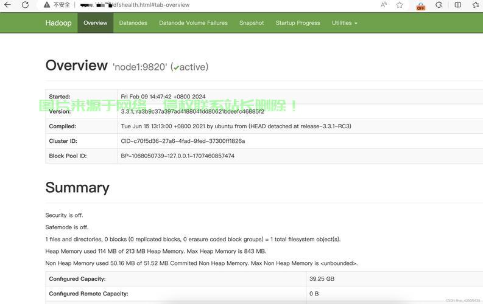The width and height of the screenshot is (483, 304).
Task: Click the Compiled label cell
Action: point(82,126)
